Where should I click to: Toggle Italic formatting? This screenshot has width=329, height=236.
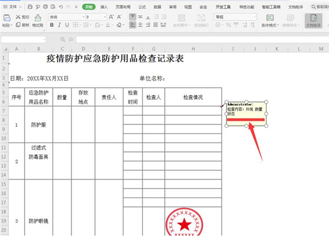[x=60, y=25]
